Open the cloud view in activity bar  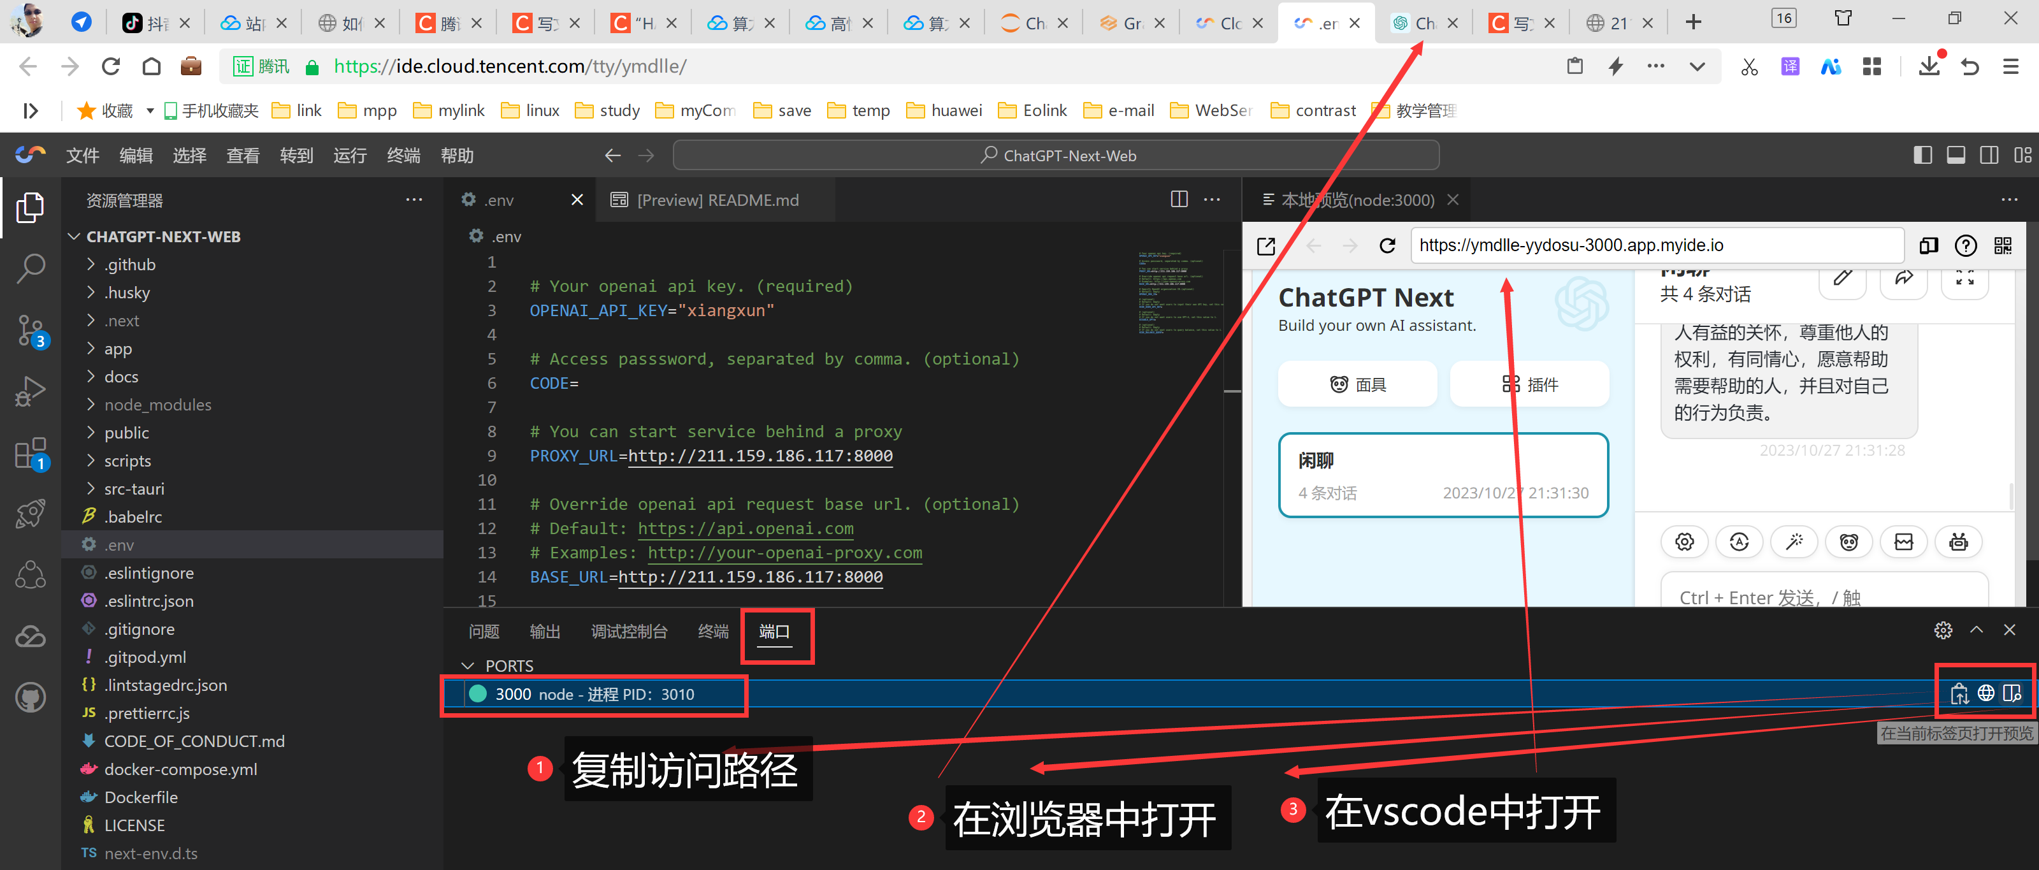click(30, 637)
